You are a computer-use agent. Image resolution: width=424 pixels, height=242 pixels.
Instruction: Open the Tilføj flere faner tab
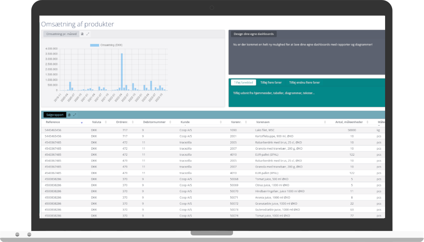tap(271, 82)
